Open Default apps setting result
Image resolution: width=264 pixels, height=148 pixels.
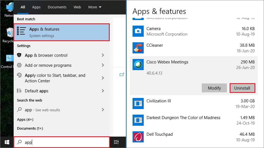tap(62, 91)
